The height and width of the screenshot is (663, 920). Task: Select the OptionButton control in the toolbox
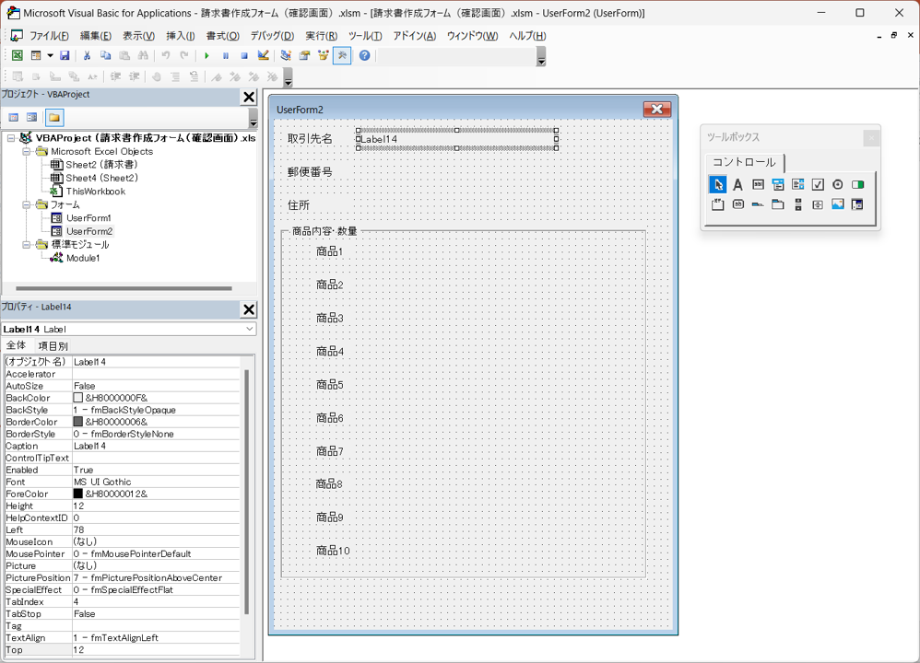click(x=837, y=185)
